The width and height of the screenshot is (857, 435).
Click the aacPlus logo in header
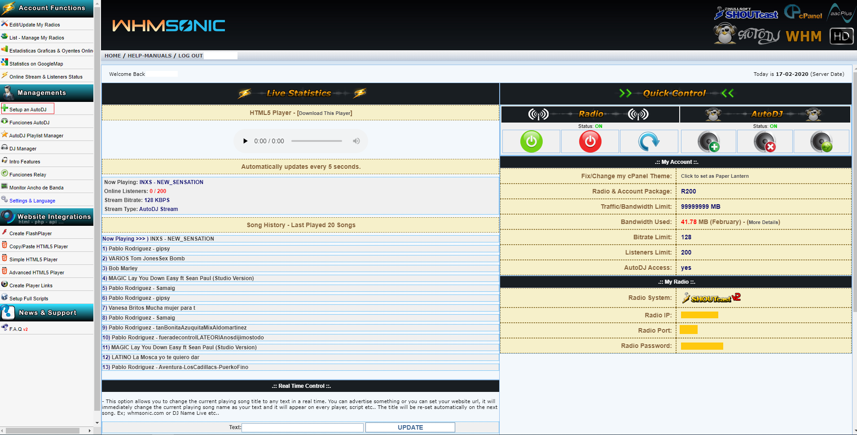pyautogui.click(x=840, y=13)
